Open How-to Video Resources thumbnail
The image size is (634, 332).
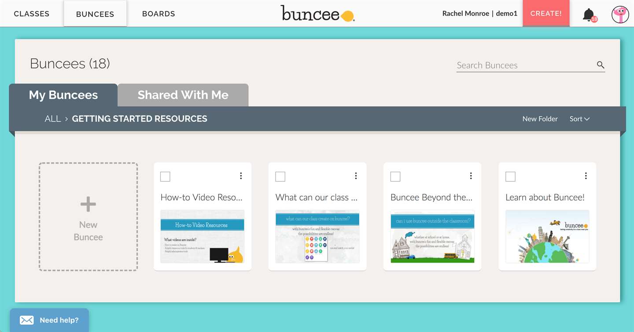(202, 236)
